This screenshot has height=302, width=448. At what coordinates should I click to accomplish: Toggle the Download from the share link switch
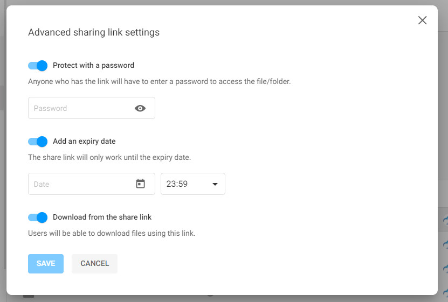pyautogui.click(x=38, y=217)
